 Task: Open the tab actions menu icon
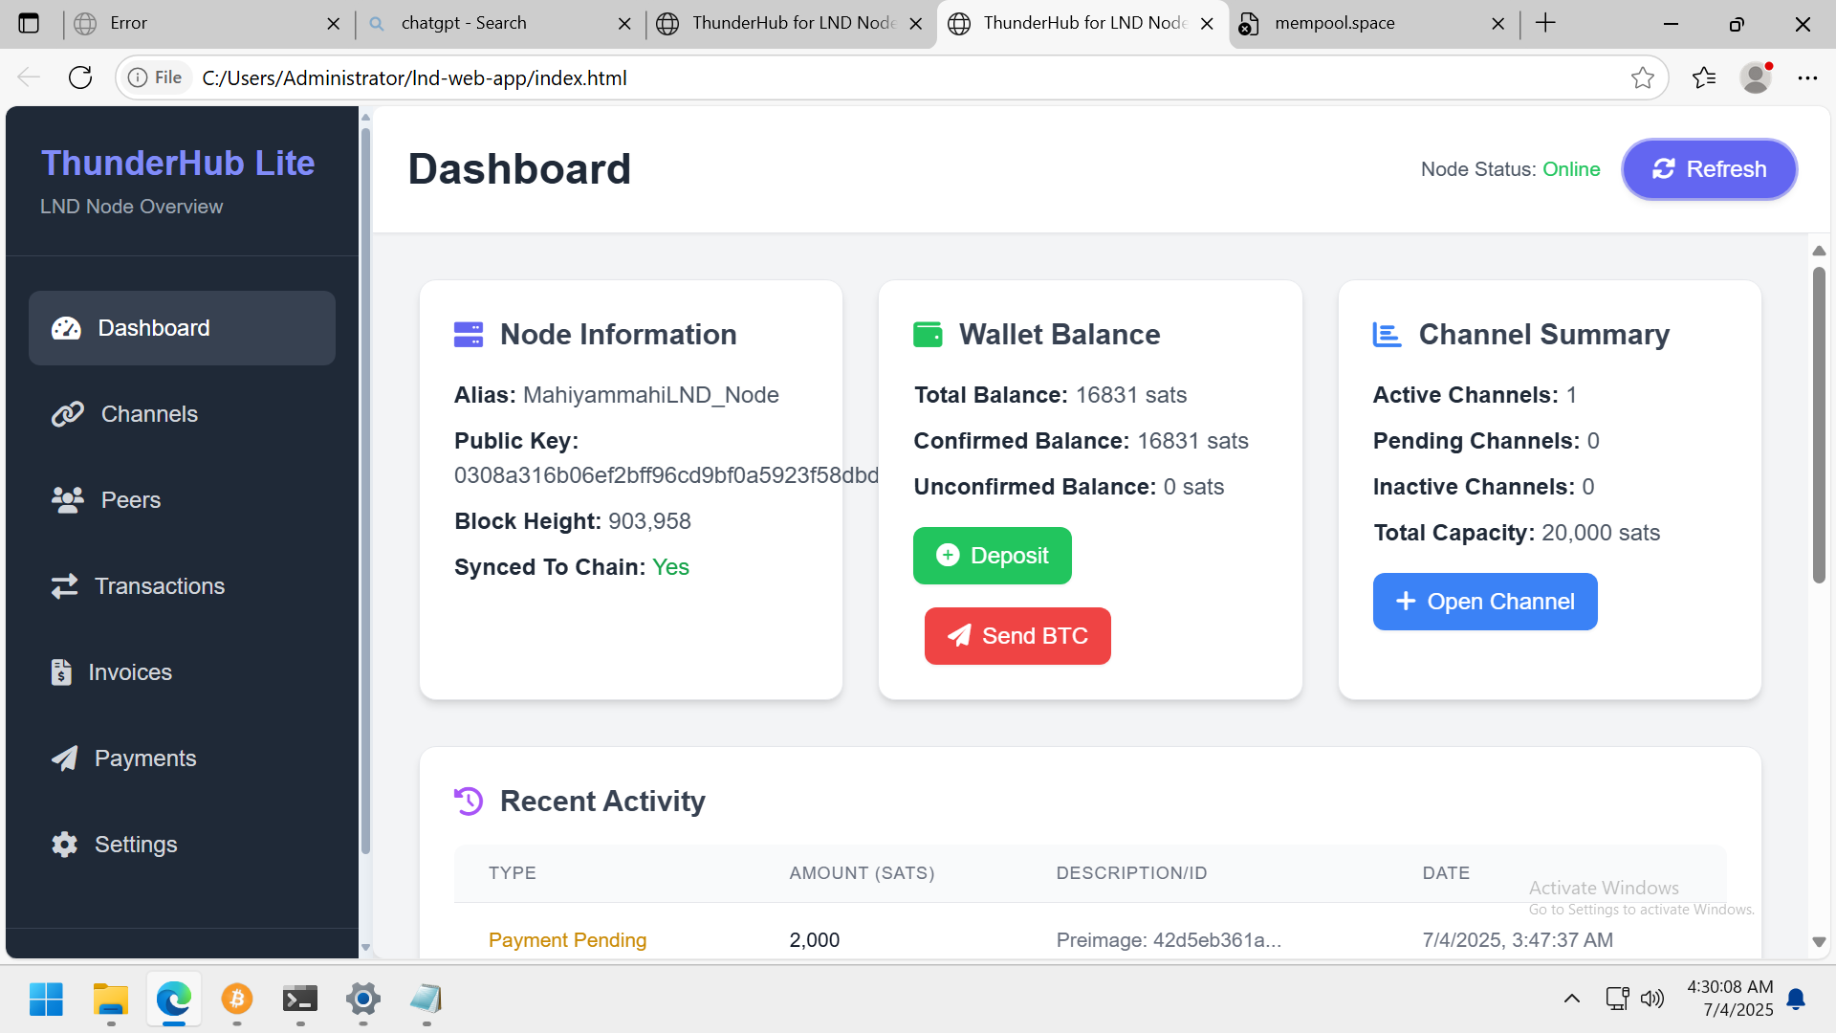[x=29, y=23]
